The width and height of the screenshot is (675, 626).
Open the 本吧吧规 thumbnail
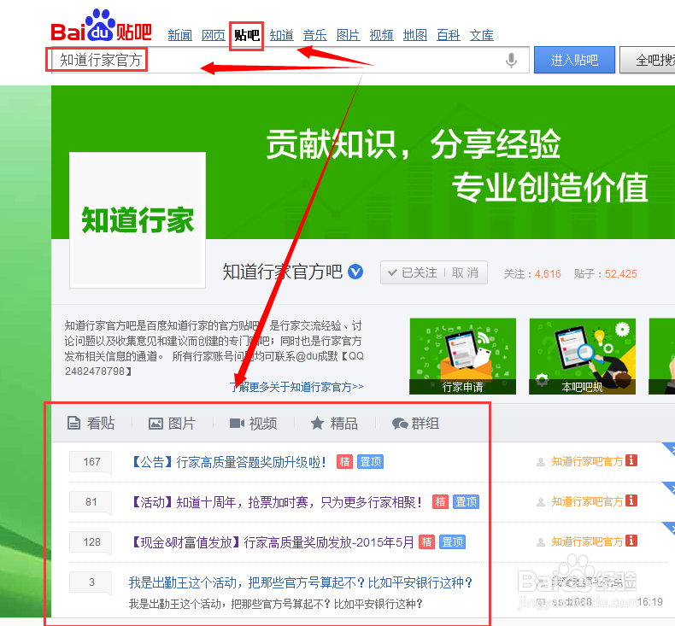pos(582,356)
